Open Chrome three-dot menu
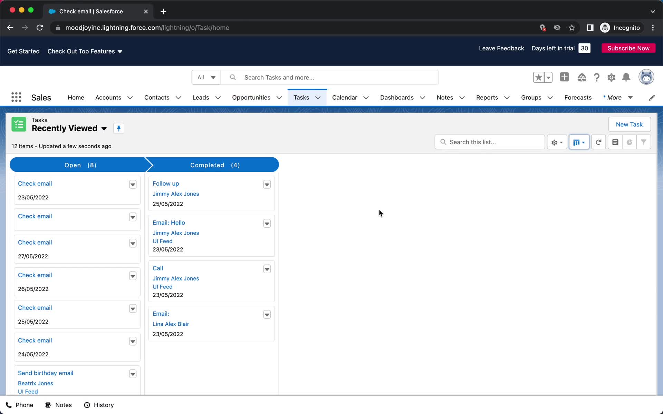Viewport: 663px width, 414px height. coord(653,28)
